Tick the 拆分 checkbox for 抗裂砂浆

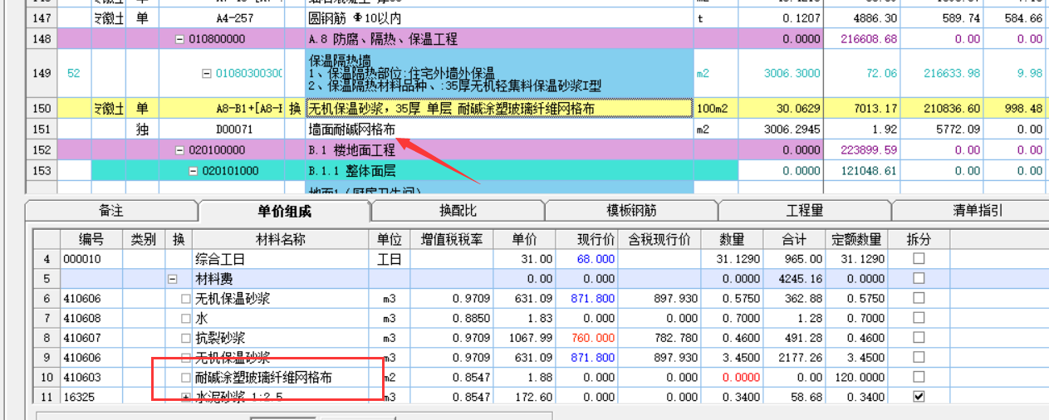918,338
